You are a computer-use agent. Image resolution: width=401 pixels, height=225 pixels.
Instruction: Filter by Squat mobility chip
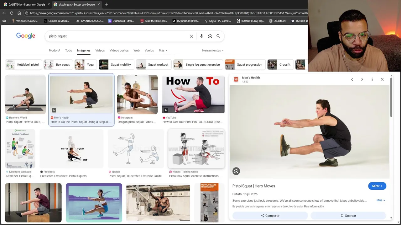pos(116,65)
